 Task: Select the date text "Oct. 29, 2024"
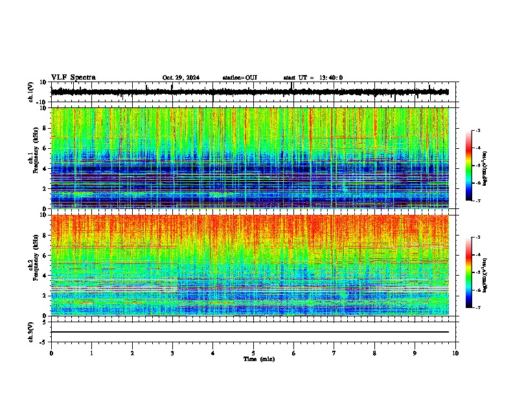181,78
